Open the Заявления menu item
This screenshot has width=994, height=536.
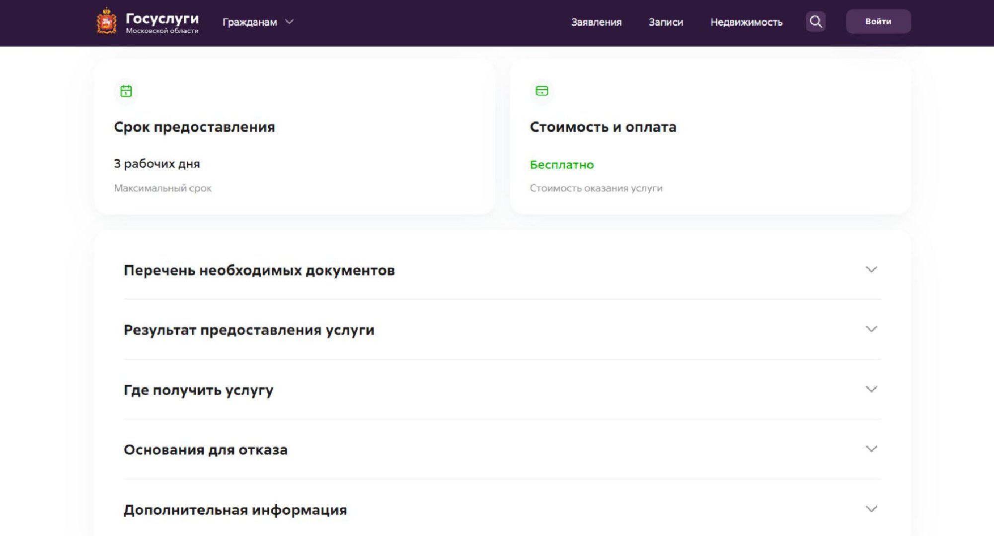596,22
